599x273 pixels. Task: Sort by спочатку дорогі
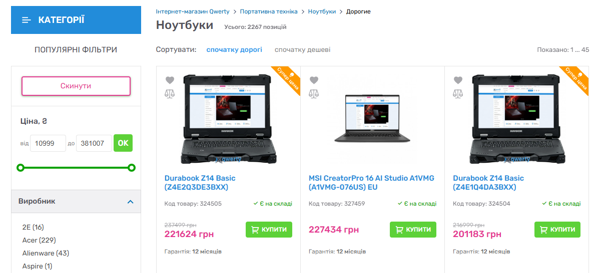point(234,50)
